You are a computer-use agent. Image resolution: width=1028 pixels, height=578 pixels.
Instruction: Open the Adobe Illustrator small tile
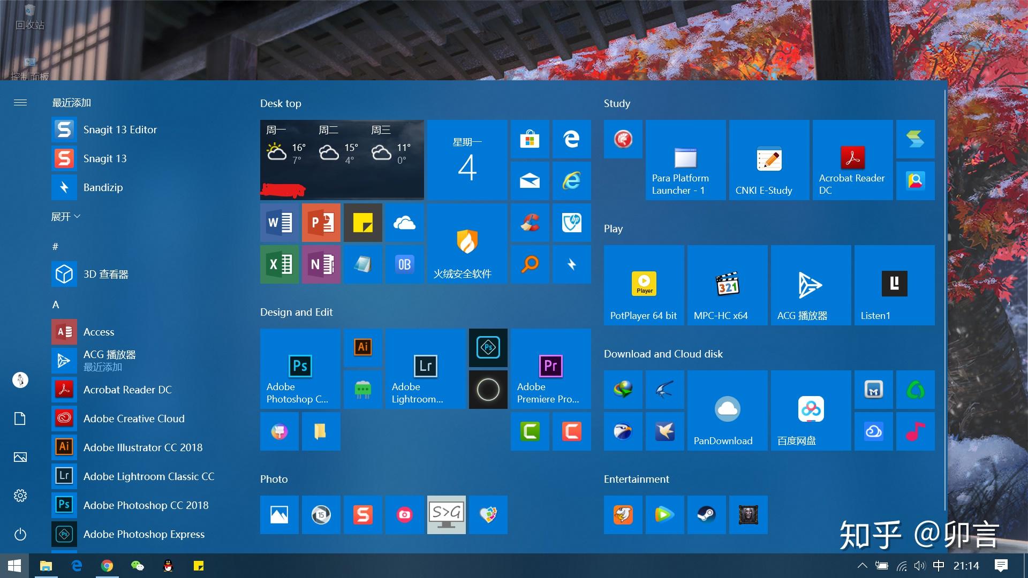click(363, 347)
